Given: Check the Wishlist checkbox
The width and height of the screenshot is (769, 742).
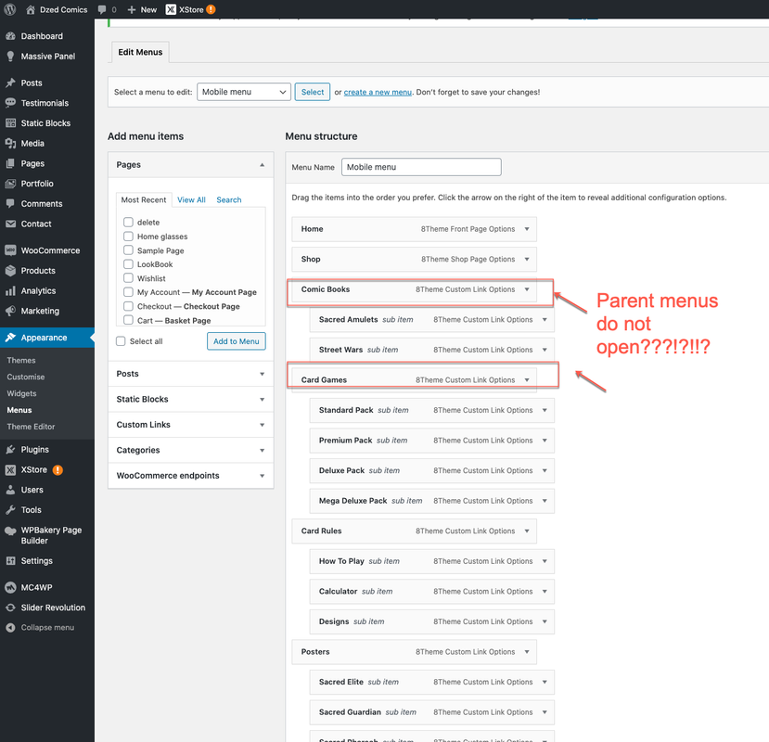Looking at the screenshot, I should (x=129, y=278).
